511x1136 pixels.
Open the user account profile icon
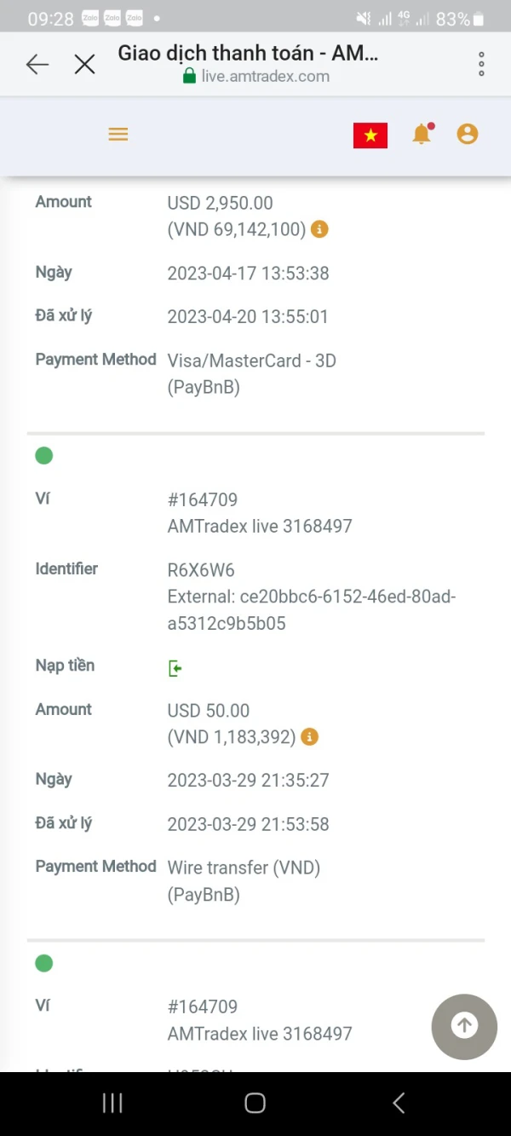(x=468, y=134)
